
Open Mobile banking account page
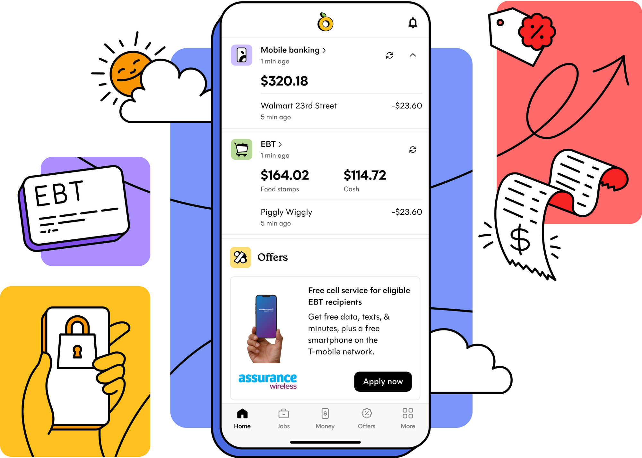[x=293, y=50]
